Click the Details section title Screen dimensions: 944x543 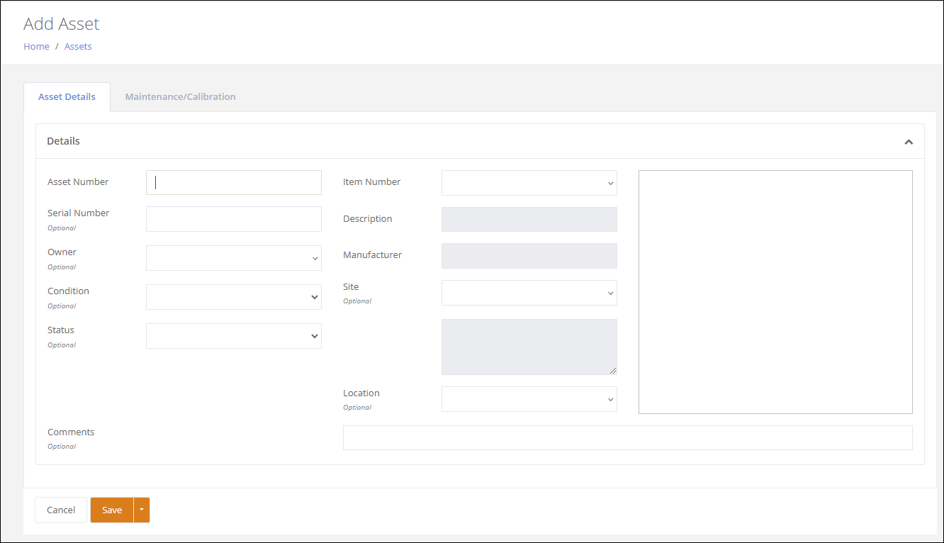(x=63, y=141)
